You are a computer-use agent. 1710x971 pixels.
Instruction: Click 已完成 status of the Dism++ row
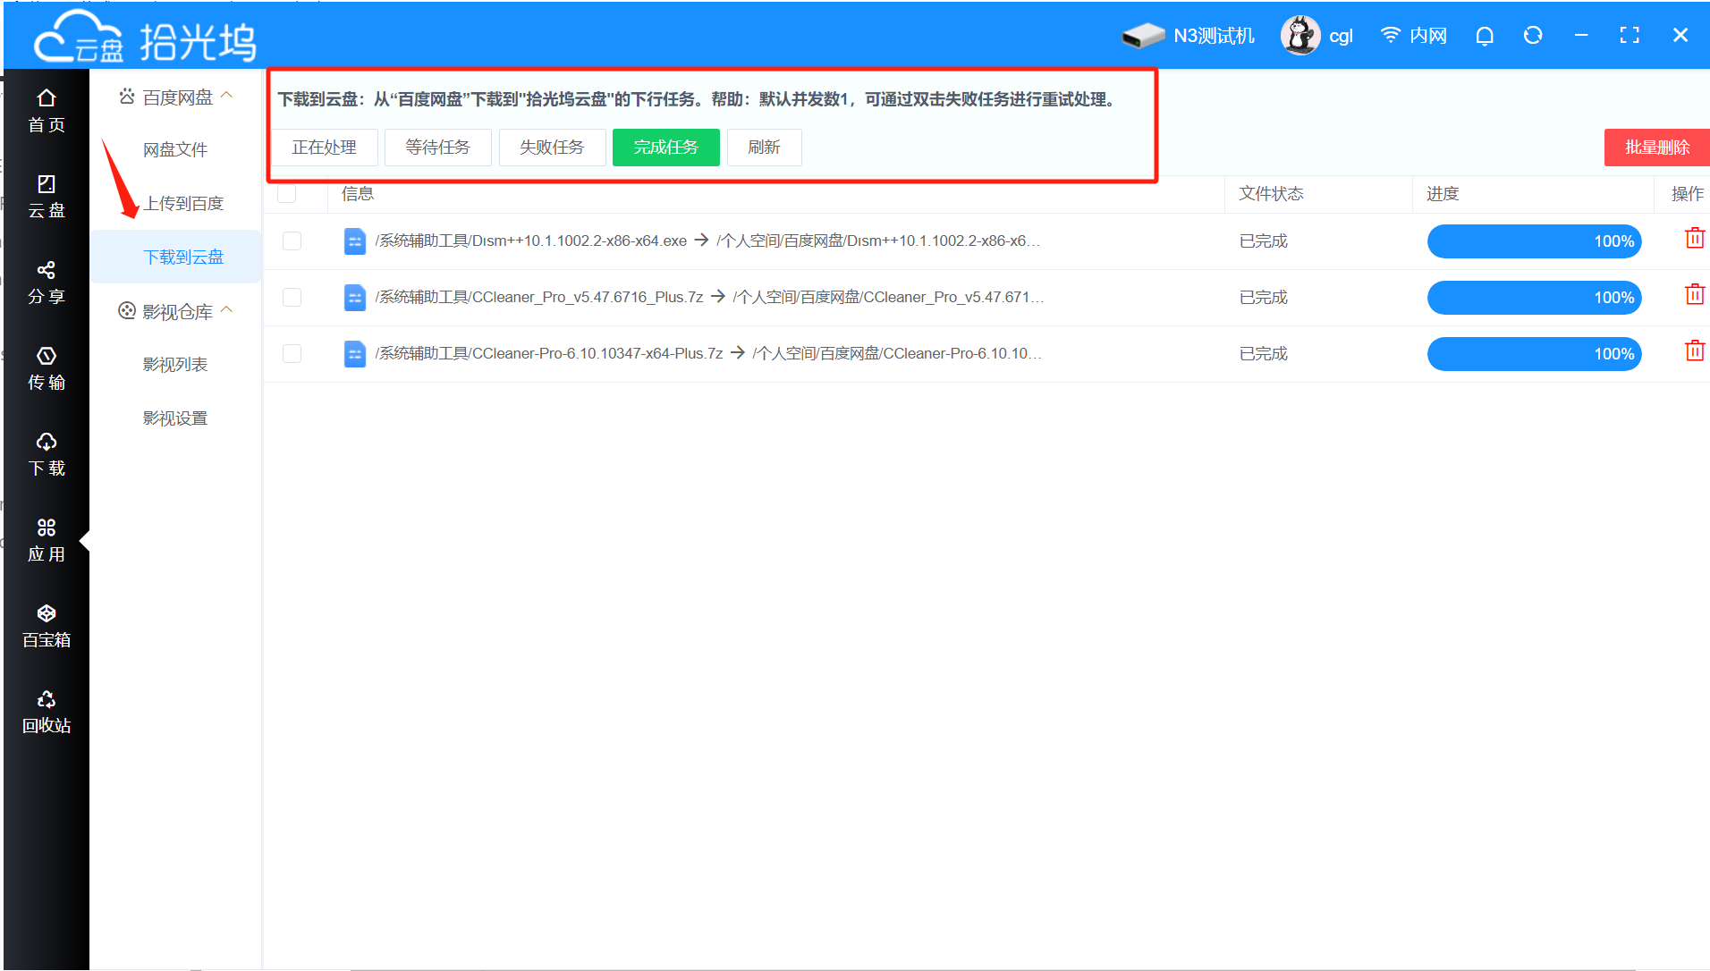tap(1264, 241)
